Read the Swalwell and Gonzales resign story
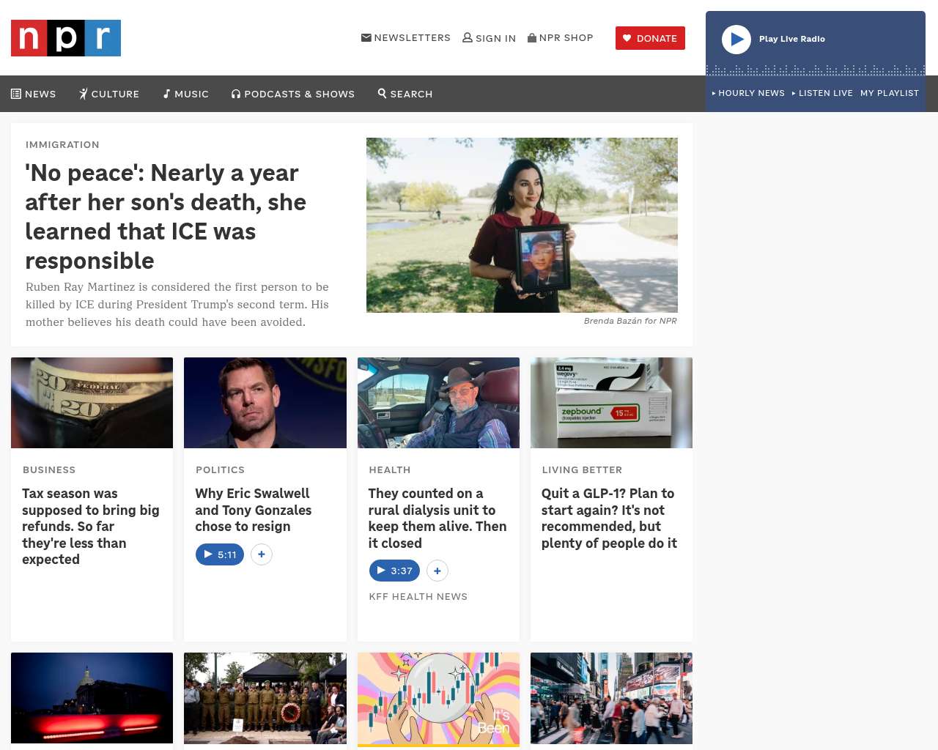This screenshot has width=938, height=750. coord(254,510)
